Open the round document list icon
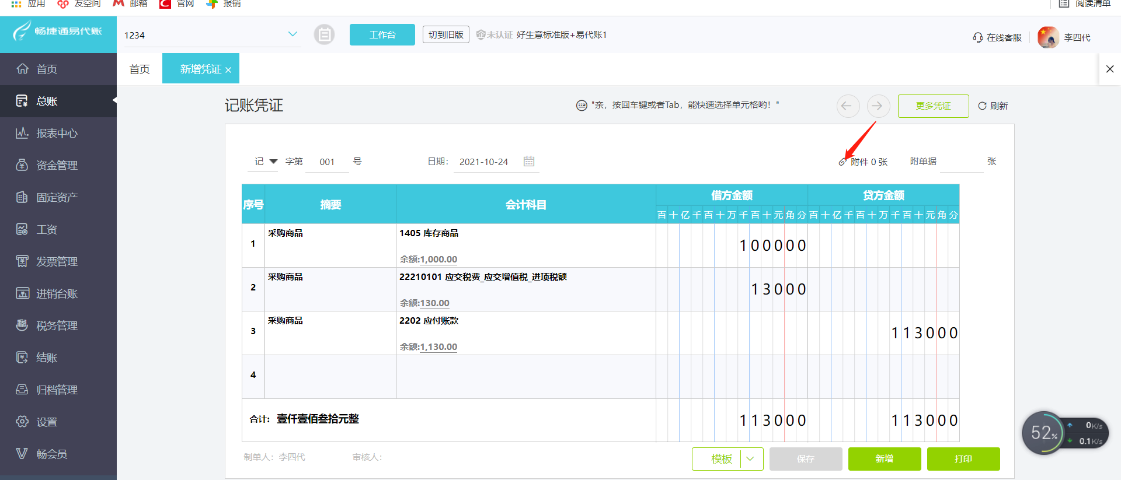 click(x=325, y=35)
